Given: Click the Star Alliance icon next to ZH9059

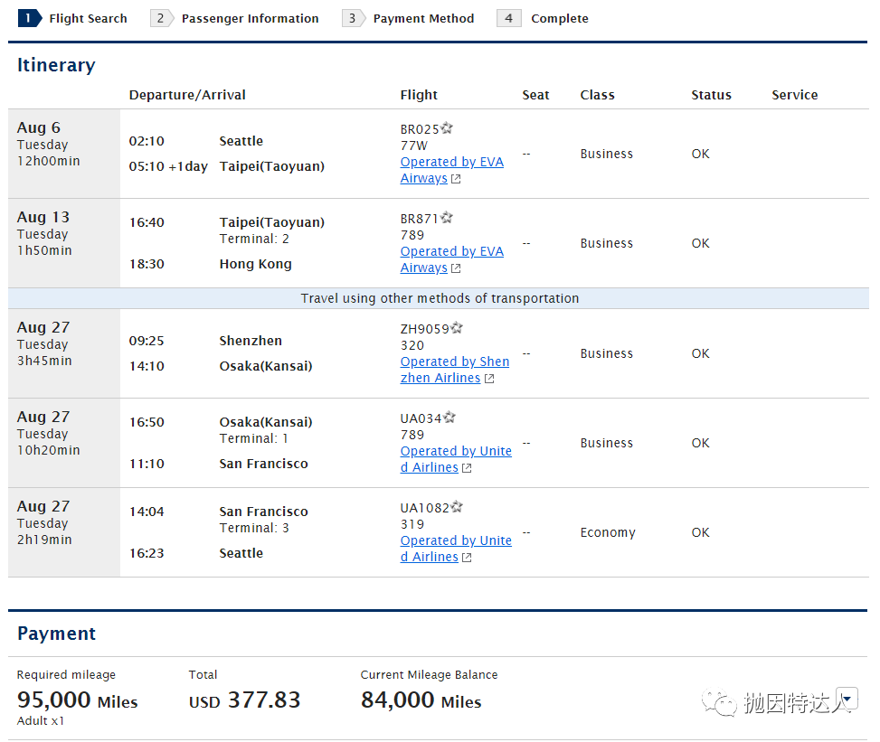Looking at the screenshot, I should coord(457,327).
